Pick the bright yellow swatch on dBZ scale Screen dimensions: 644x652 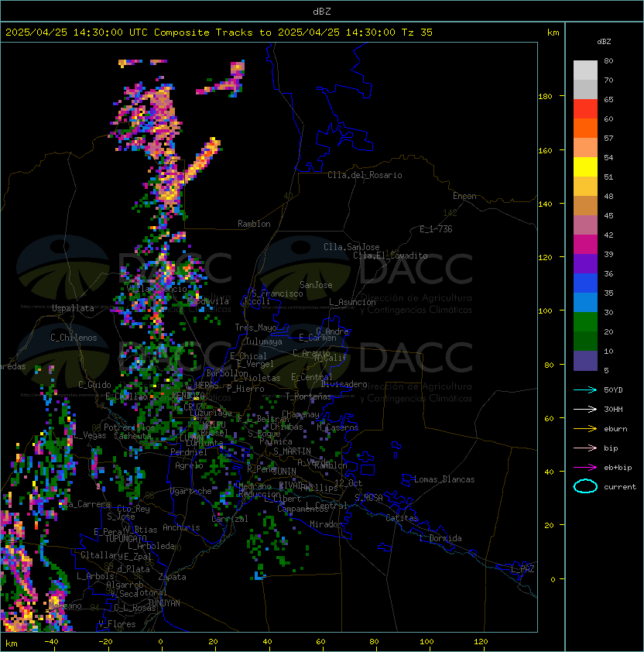(x=585, y=167)
